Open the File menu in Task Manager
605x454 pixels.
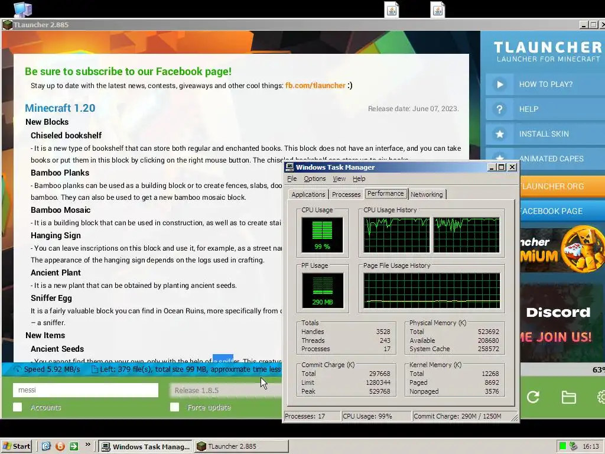[x=292, y=179]
